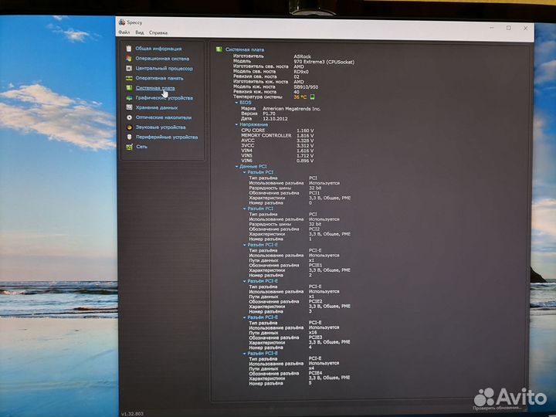Click the Периферийные устройства mouse icon
556x417 pixels.
coord(129,137)
